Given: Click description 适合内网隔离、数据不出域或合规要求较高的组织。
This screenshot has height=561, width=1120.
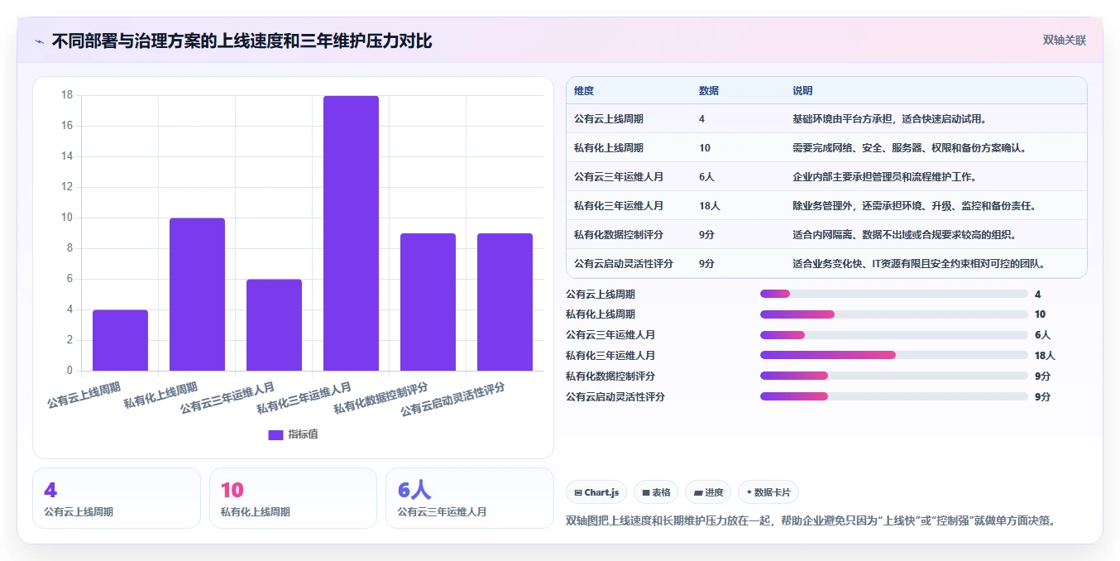Looking at the screenshot, I should pos(904,235).
